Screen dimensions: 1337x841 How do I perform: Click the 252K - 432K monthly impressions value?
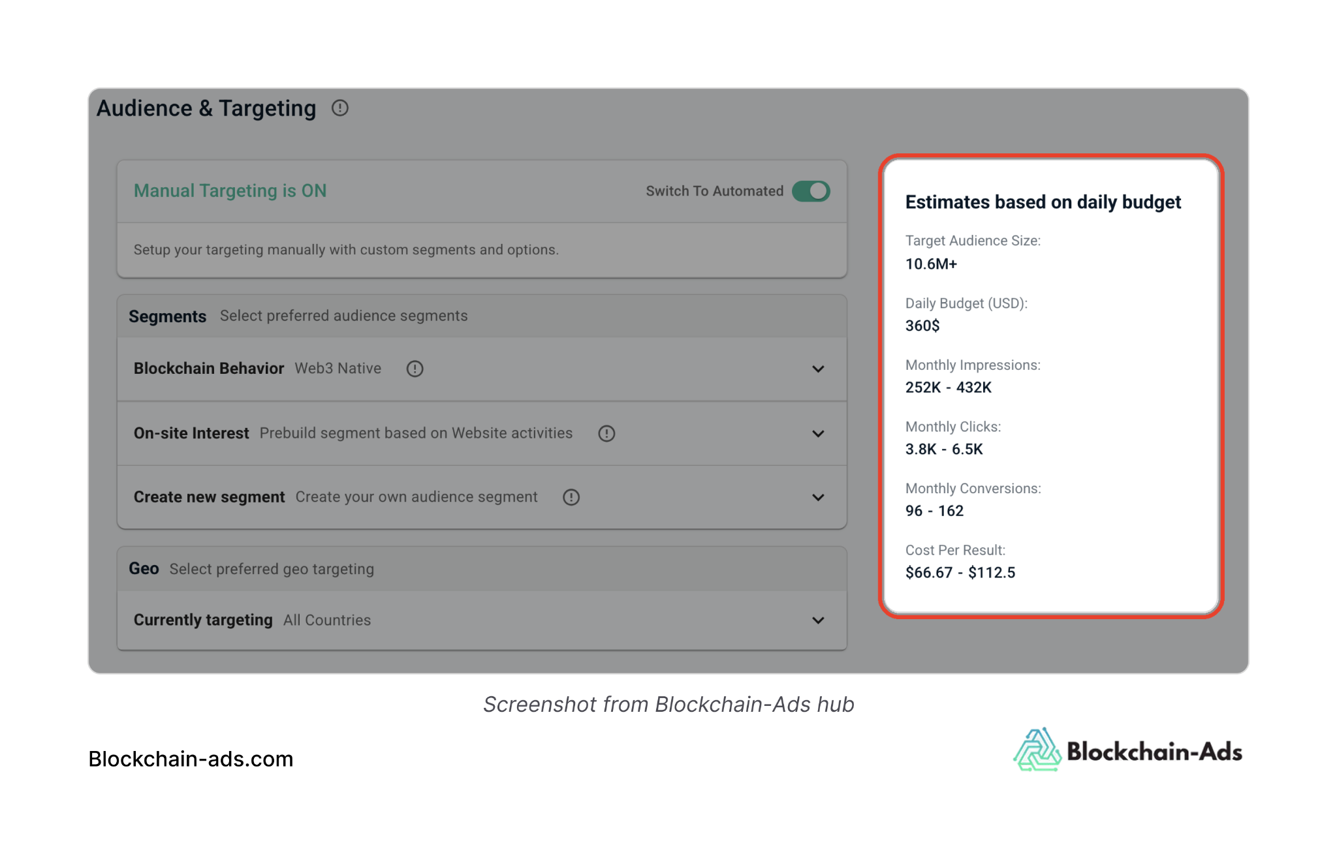click(948, 388)
